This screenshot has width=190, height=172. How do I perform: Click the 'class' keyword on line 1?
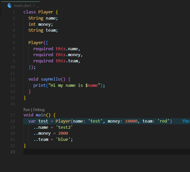point(30,12)
